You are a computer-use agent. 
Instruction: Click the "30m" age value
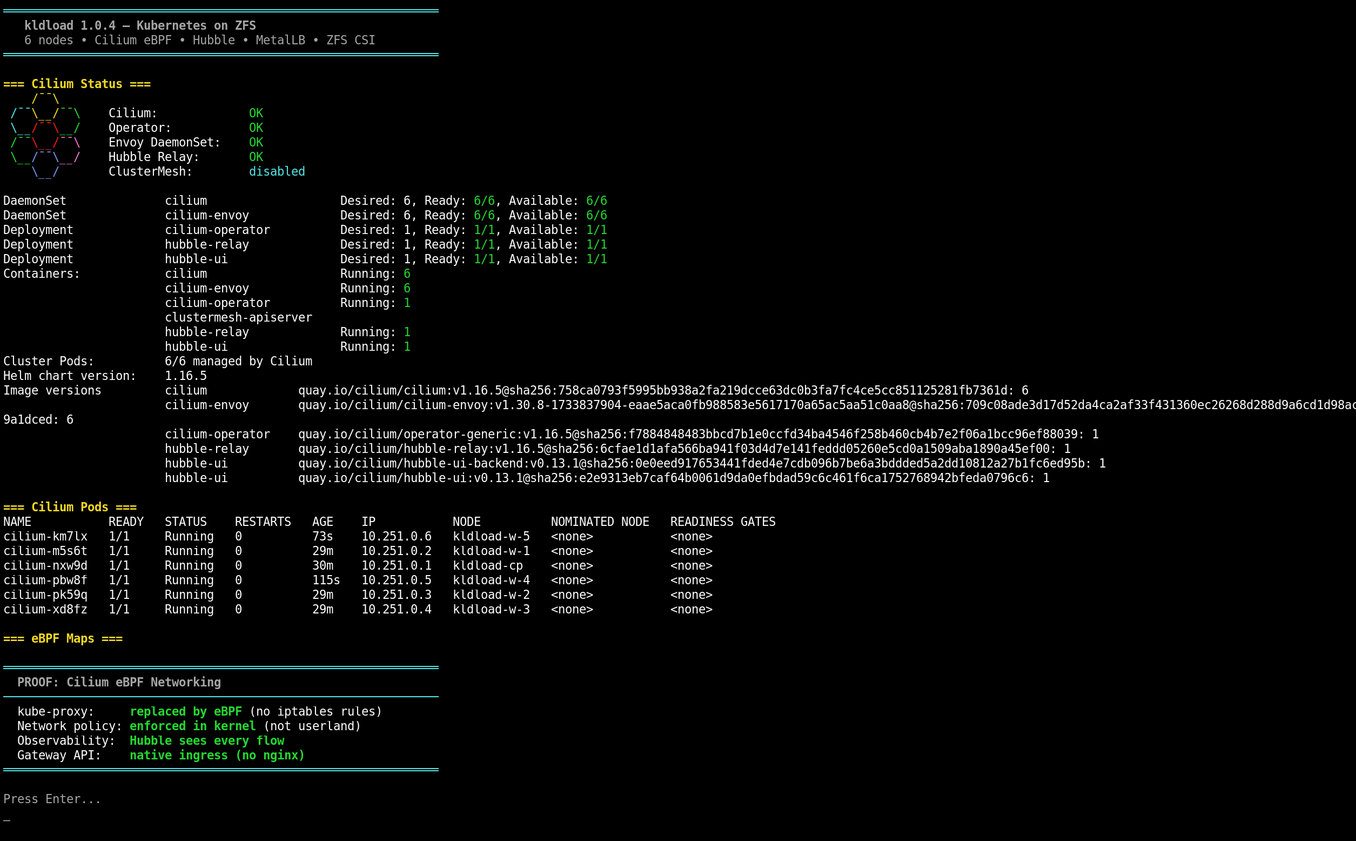(x=323, y=565)
